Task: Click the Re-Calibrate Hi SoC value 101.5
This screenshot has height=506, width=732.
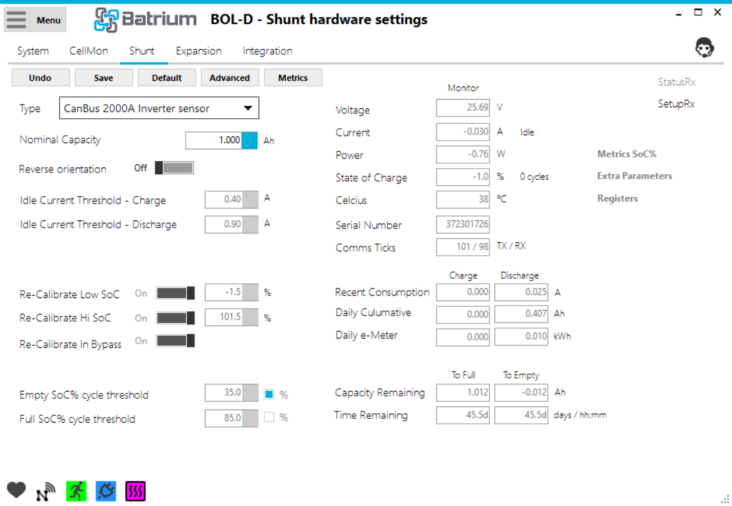Action: point(224,317)
